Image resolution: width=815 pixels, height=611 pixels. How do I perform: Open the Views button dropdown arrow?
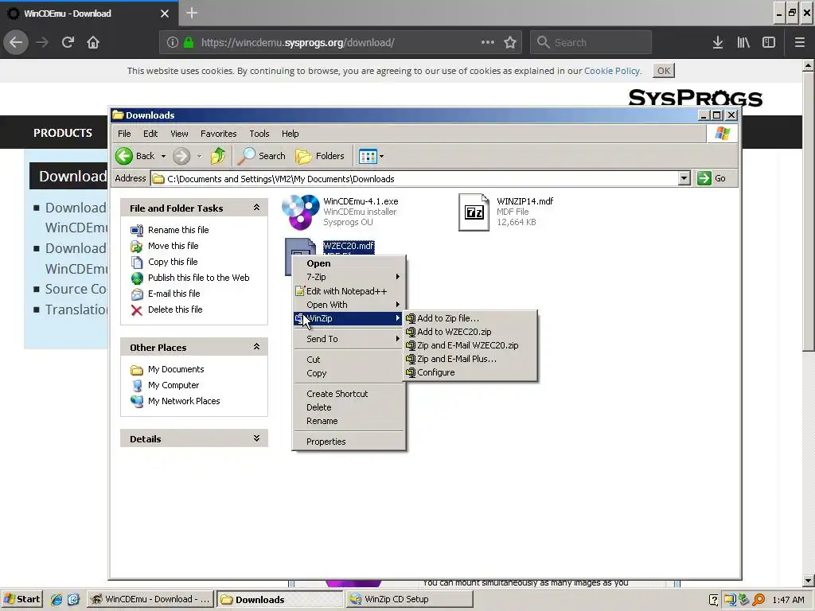(381, 156)
